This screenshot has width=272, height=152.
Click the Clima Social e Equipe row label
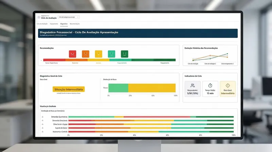point(59,124)
